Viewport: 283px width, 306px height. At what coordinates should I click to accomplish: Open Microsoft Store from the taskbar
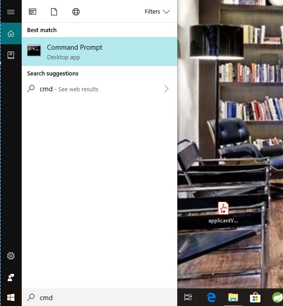click(255, 297)
